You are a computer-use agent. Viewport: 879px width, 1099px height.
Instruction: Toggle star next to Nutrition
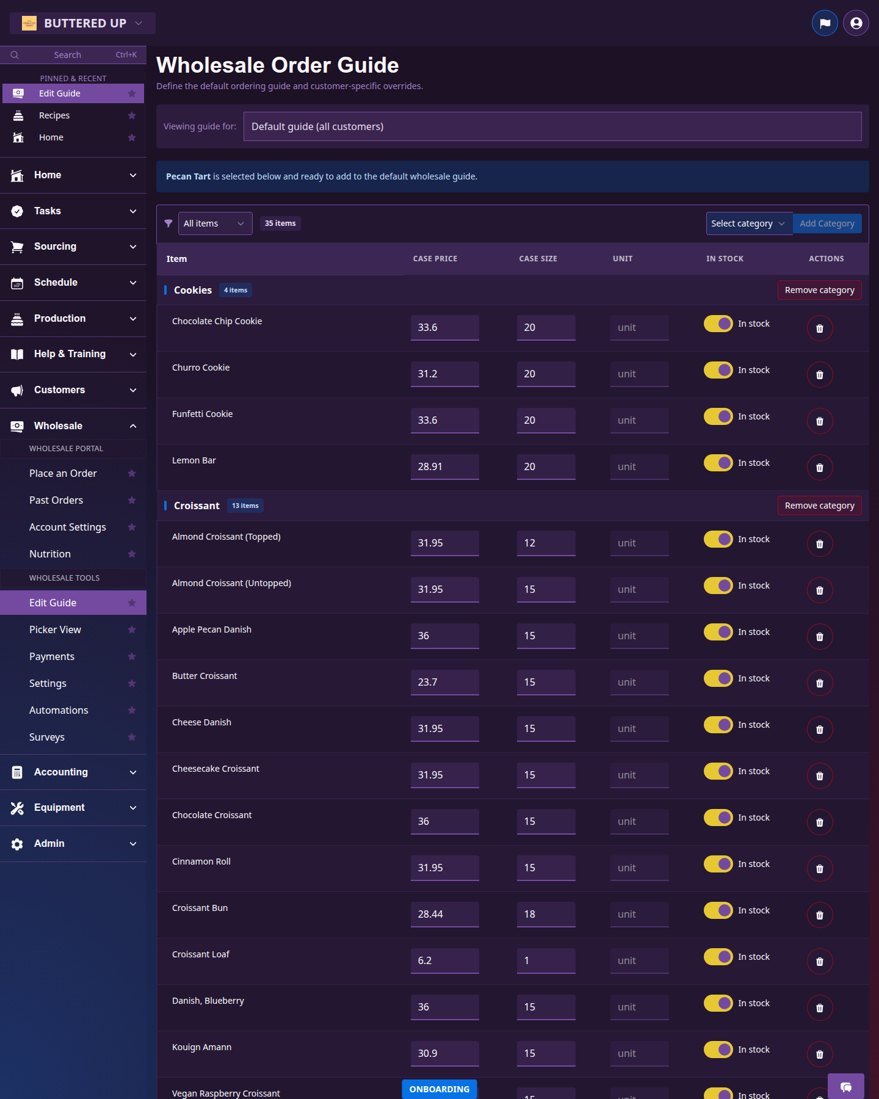132,554
